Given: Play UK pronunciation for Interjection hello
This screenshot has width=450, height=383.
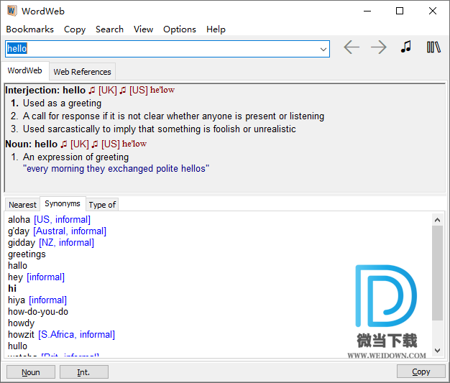Looking at the screenshot, I should click(x=91, y=91).
